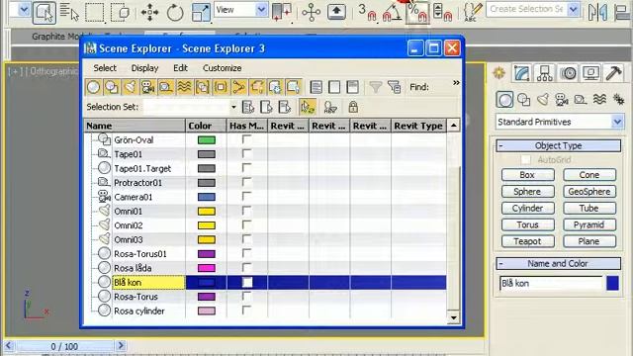Toggle Display Shapes filter in Scene Explorer
This screenshot has height=356, width=633.
112,87
